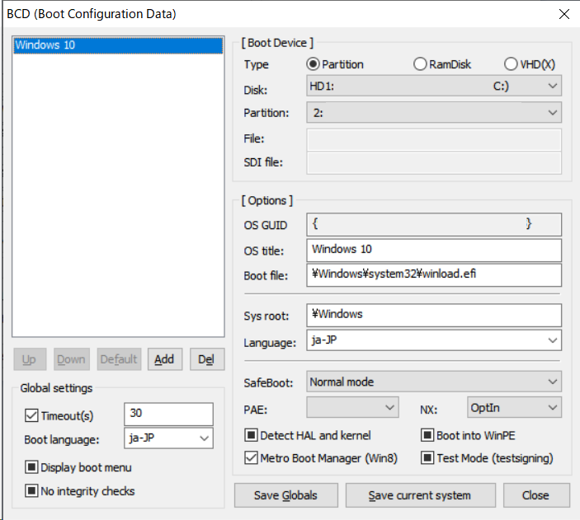Click the Add button
580x520 pixels.
(164, 359)
